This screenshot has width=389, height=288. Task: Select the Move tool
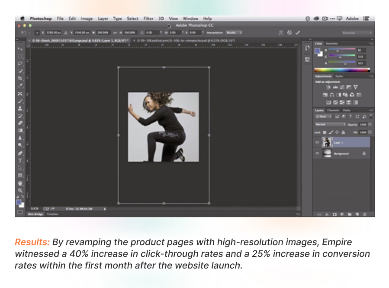pyautogui.click(x=19, y=50)
